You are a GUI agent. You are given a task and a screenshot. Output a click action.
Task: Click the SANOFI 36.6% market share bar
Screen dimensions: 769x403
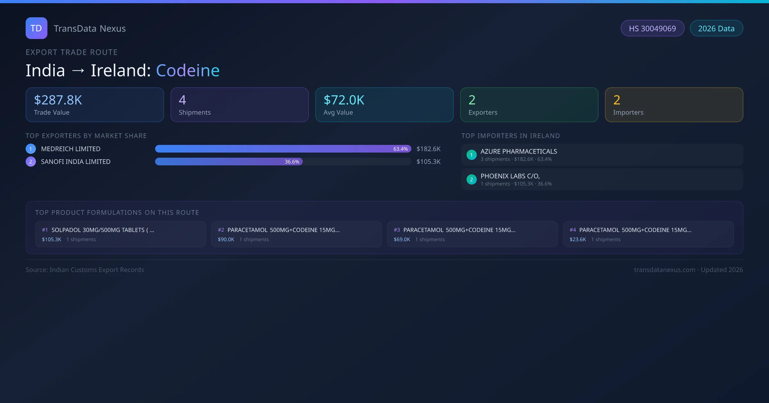coord(229,162)
